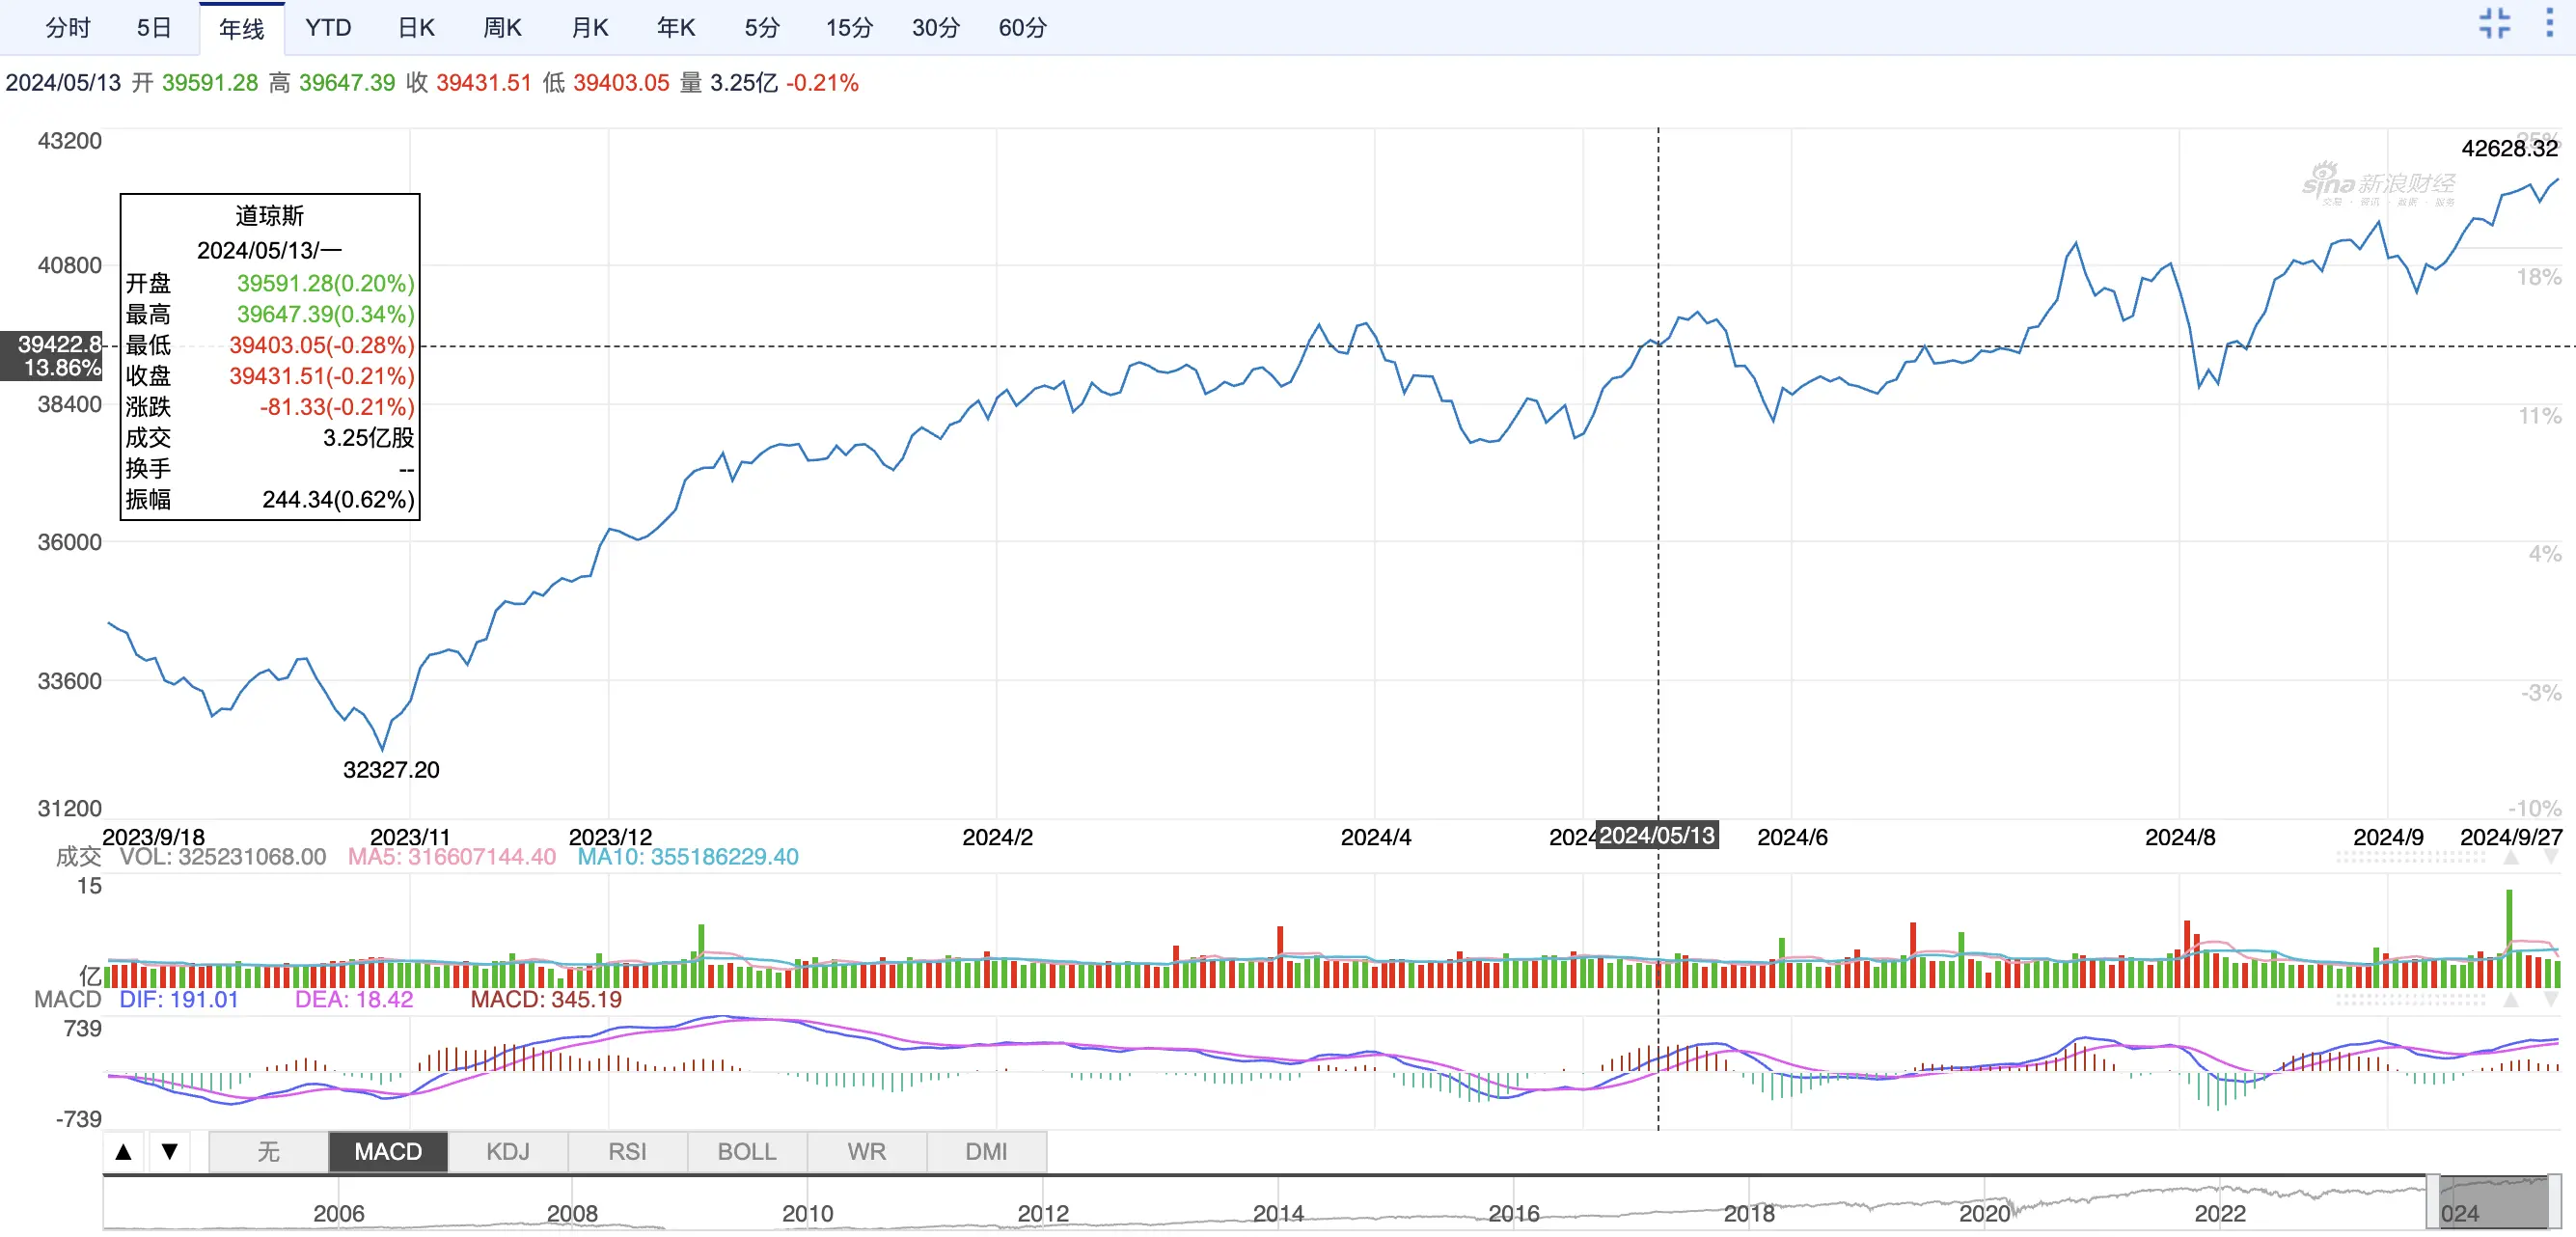
Task: Click the WR indicator button
Action: pos(866,1152)
